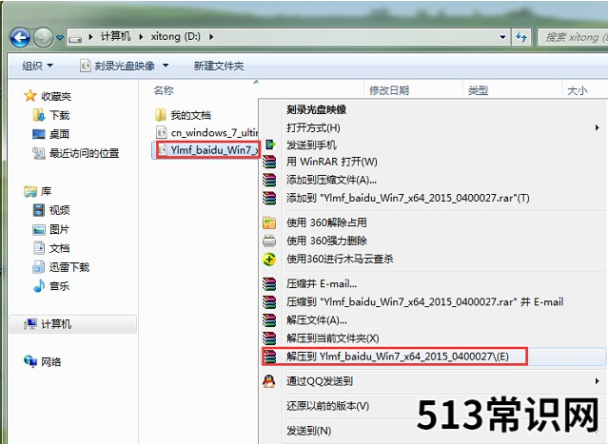Choose 添加到 Ylmf_baidu_Win7_x64_2015_0400027.rar(T)
The height and width of the screenshot is (444, 608).
pos(408,198)
